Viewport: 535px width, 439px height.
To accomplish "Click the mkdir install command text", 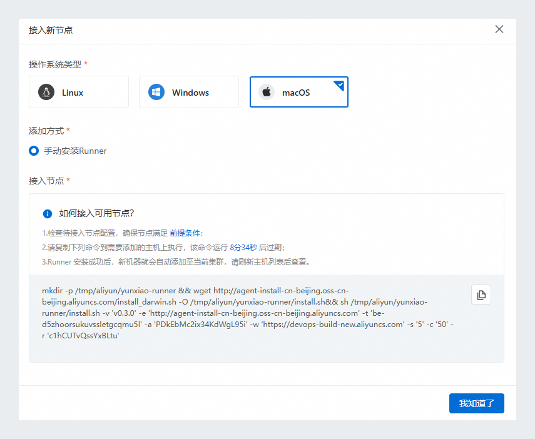I will point(248,313).
